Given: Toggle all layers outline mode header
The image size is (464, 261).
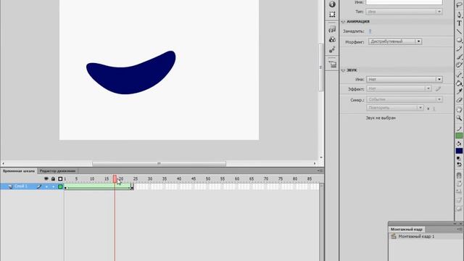Looking at the screenshot, I should point(60,179).
